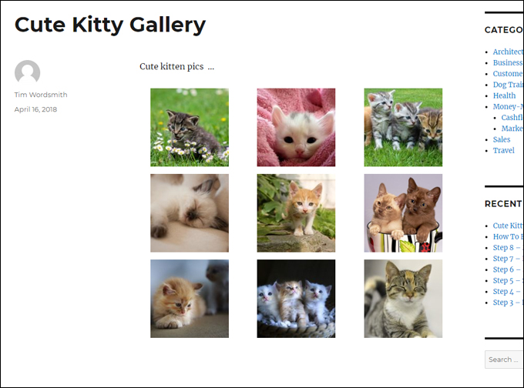
Task: Open the white kitten in pink blanket photo
Action: 296,127
